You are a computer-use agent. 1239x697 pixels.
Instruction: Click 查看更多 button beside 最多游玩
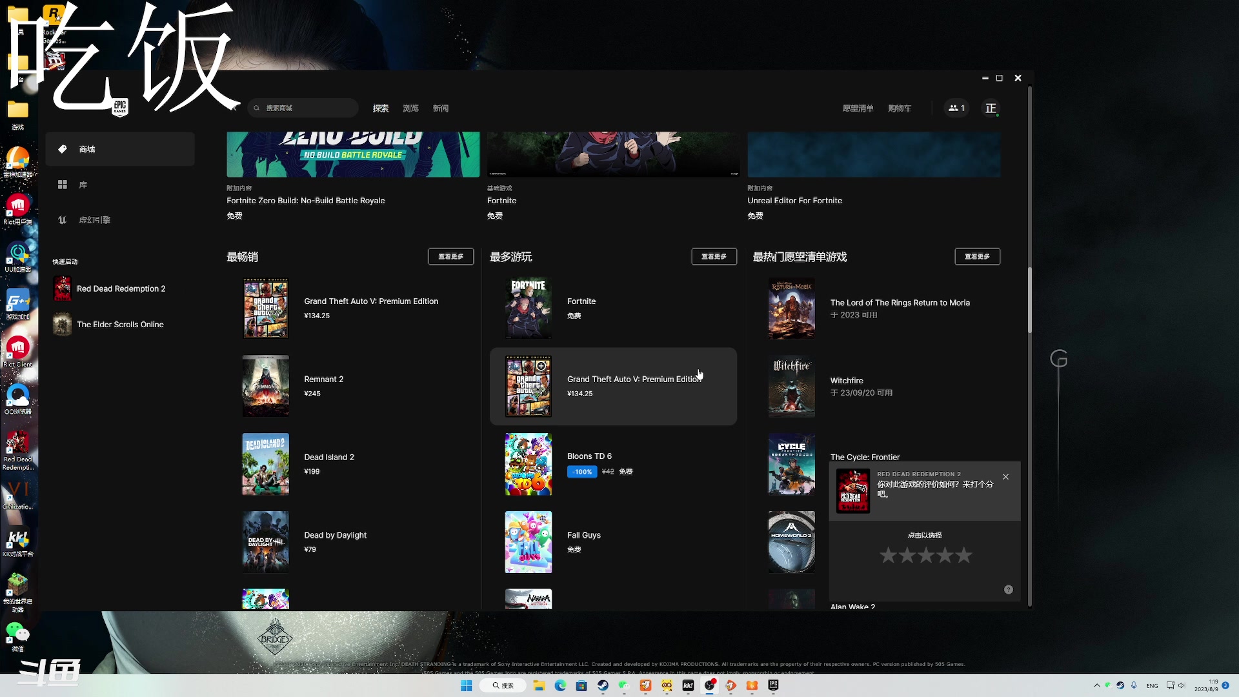714,256
